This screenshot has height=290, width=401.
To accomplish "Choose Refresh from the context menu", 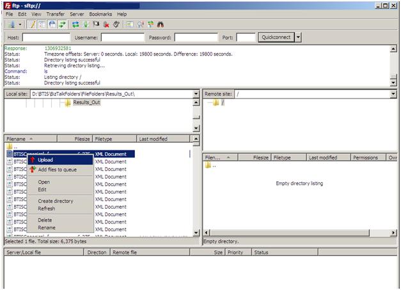I will (60, 209).
